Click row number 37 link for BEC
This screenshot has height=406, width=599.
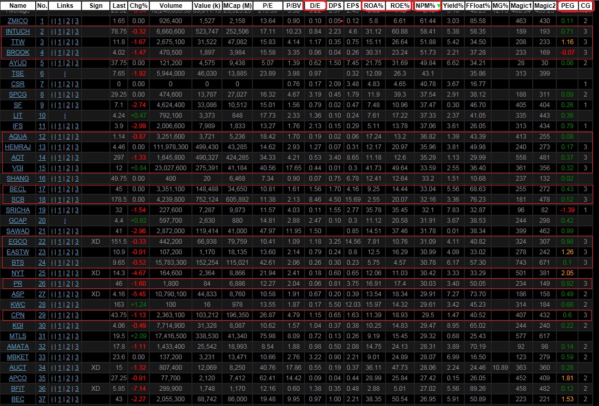pyautogui.click(x=42, y=399)
